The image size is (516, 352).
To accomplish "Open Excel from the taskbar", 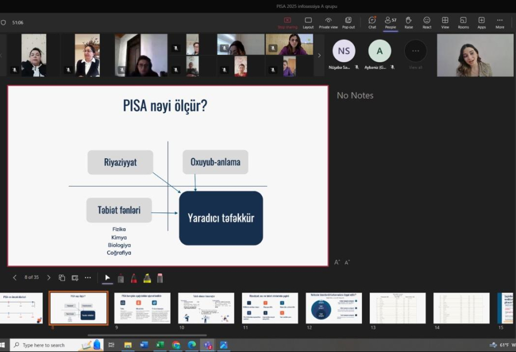I will 160,345.
